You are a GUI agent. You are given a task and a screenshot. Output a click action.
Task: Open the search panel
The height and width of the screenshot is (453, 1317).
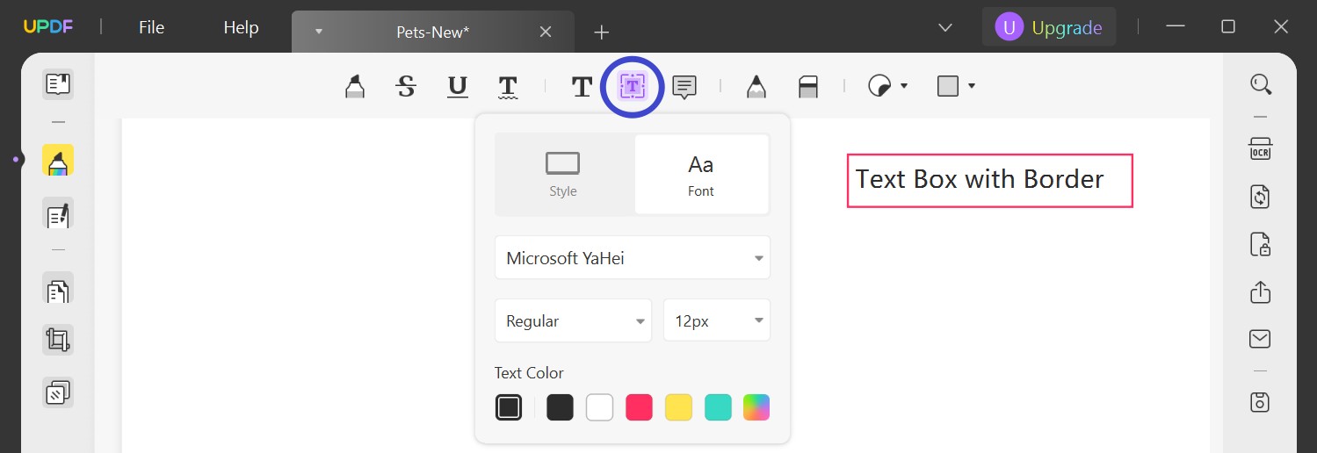click(x=1261, y=84)
